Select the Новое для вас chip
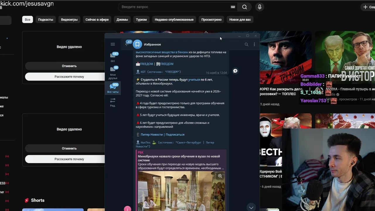The height and width of the screenshot is (211, 375). coord(240,20)
